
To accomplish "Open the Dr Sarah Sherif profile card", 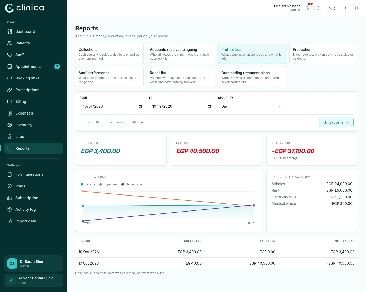I will (34, 264).
